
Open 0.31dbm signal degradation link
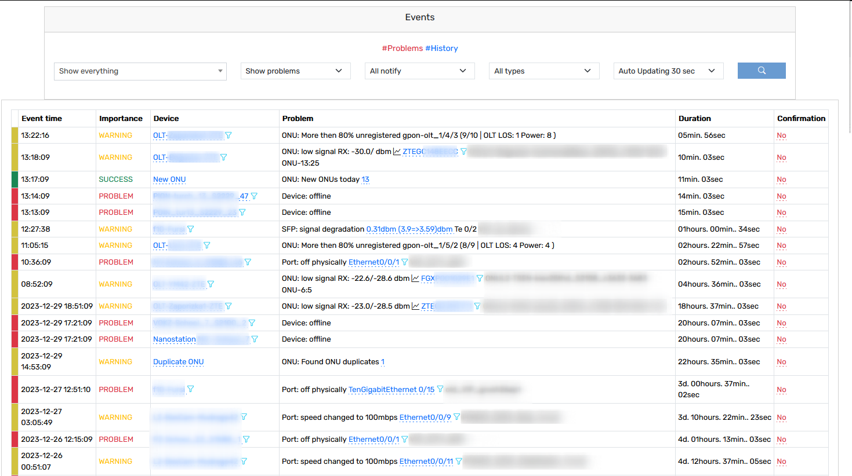[x=409, y=229]
